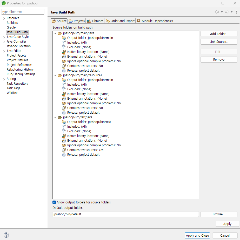Click the Remove button
The image size is (240, 240).
[219, 59]
